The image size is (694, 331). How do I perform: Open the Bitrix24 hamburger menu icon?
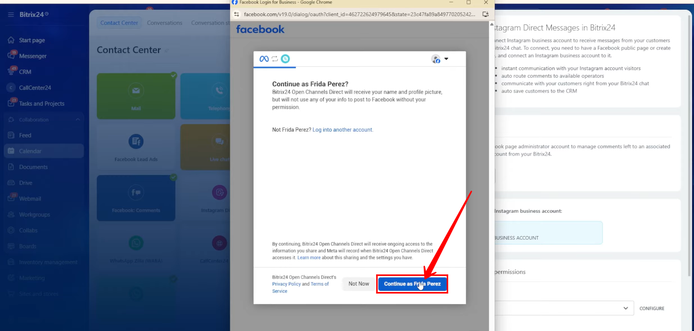coord(11,15)
